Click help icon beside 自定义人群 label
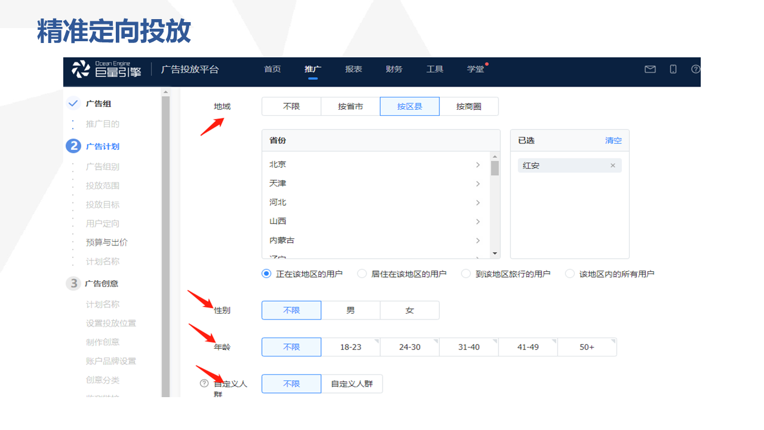This screenshot has height=430, width=764. coord(204,383)
